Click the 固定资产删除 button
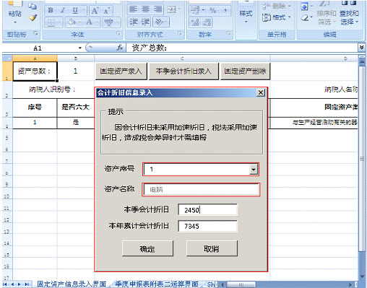Image resolution: width=367 pixels, height=288 pixels. (x=245, y=71)
